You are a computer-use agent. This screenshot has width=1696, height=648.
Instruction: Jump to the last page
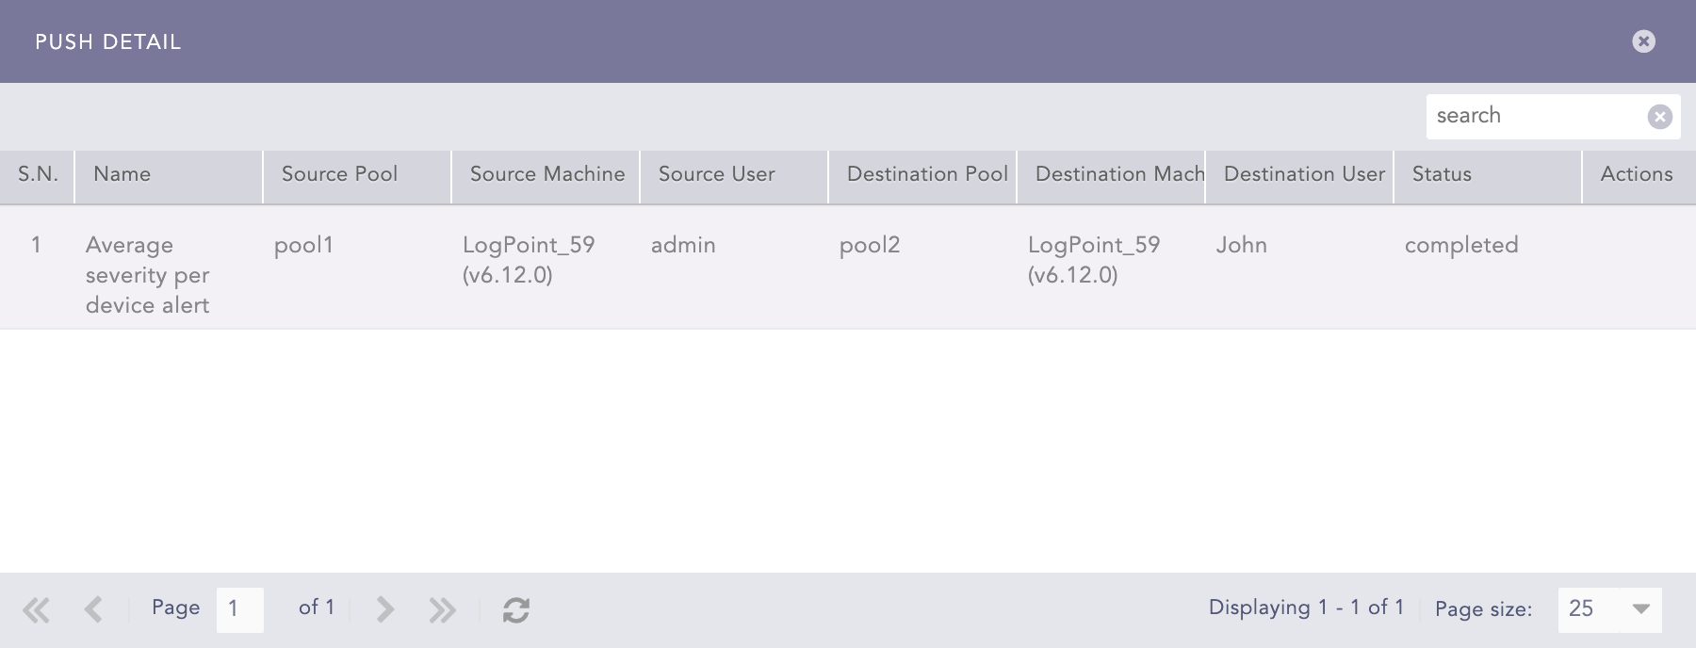(442, 609)
